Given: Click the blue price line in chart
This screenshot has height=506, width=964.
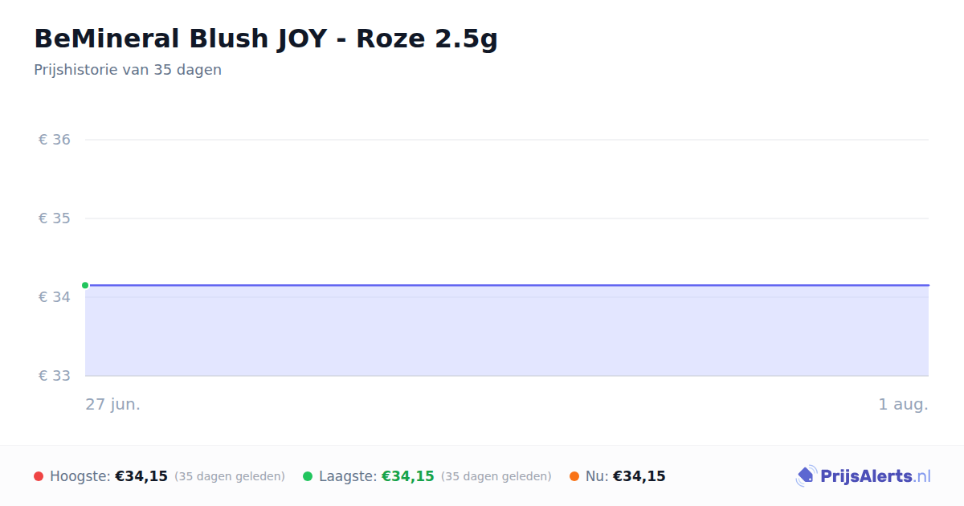Looking at the screenshot, I should 507,285.
